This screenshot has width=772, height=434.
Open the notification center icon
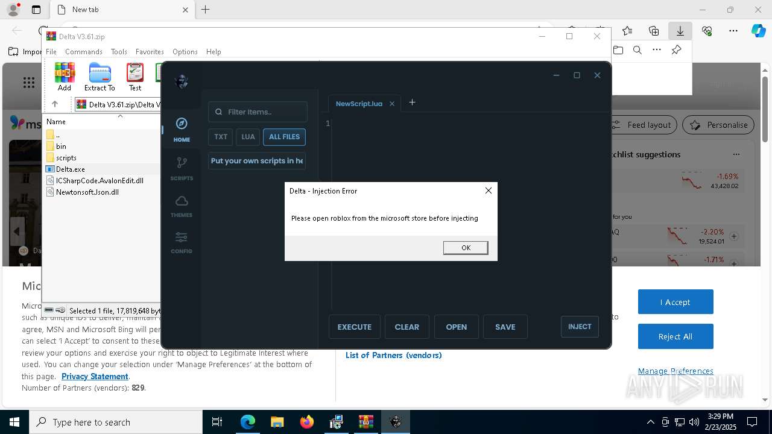pos(752,422)
